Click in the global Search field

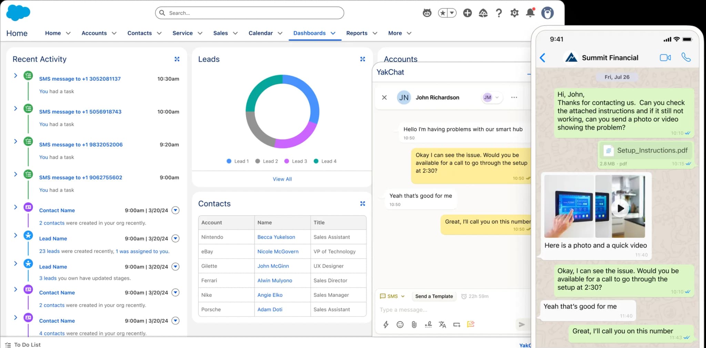(x=250, y=13)
